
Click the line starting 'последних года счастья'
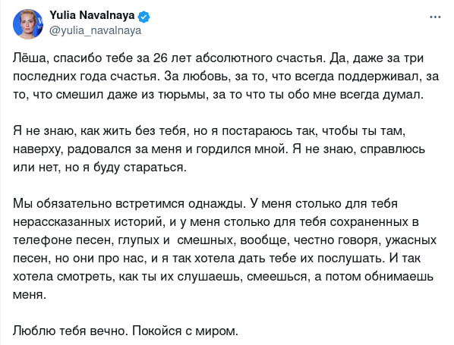coord(225,77)
